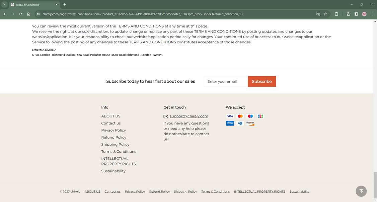Toggle the crossed-out eye icon in the address bar
The width and height of the screenshot is (377, 202).
click(318, 14)
